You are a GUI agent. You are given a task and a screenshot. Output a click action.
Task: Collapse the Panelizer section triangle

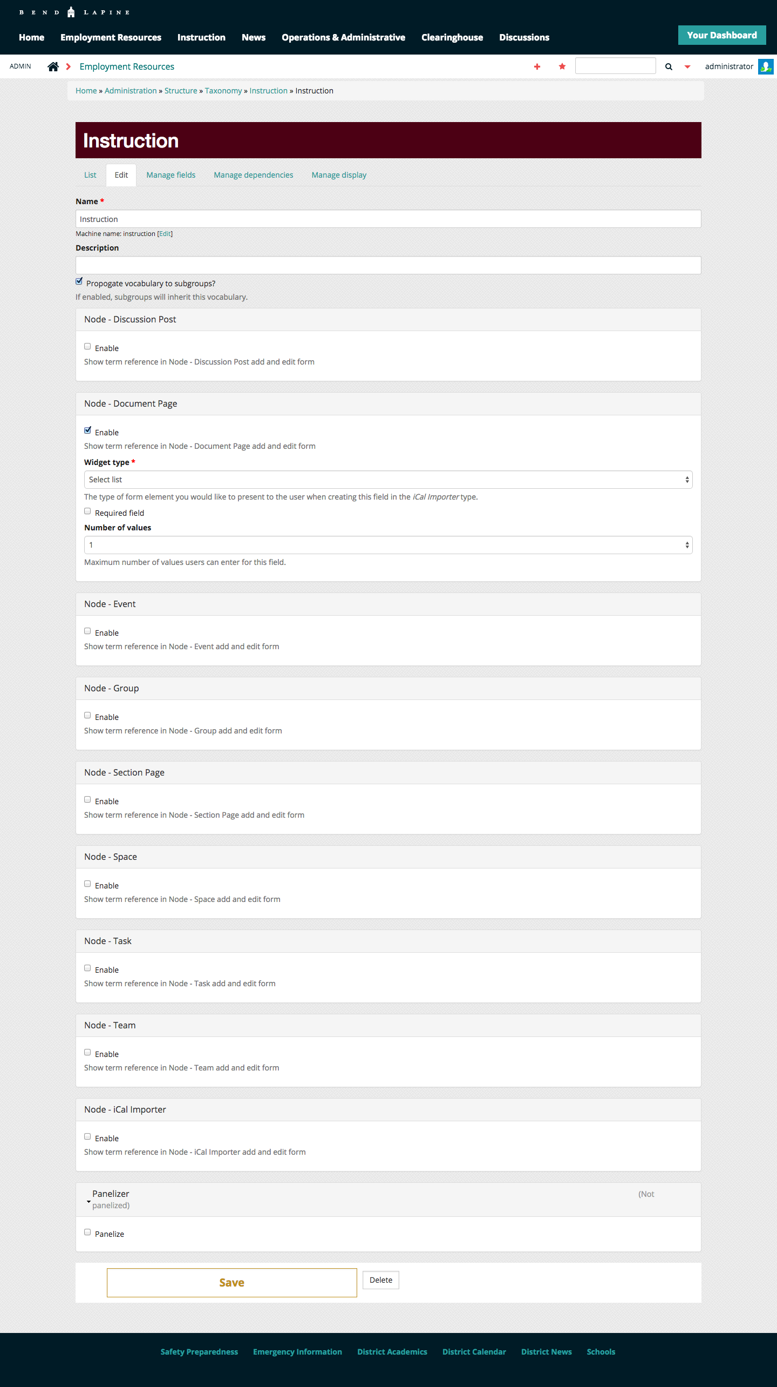(x=88, y=1202)
